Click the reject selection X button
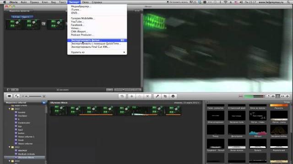 147,96
